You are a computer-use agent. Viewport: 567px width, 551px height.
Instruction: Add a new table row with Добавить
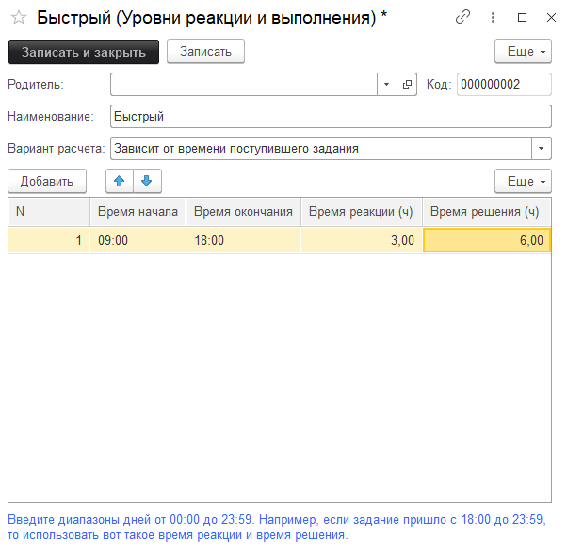point(47,181)
